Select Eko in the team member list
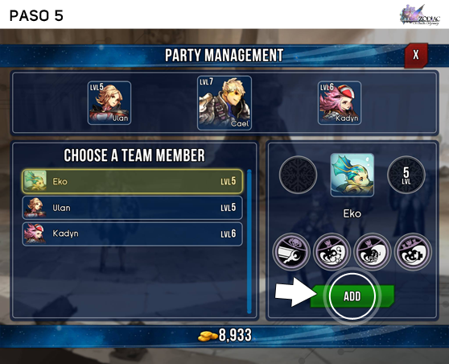449x364 pixels. pos(132,181)
